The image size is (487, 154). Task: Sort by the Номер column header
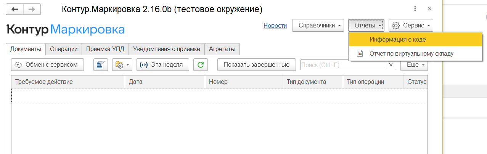(x=244, y=82)
